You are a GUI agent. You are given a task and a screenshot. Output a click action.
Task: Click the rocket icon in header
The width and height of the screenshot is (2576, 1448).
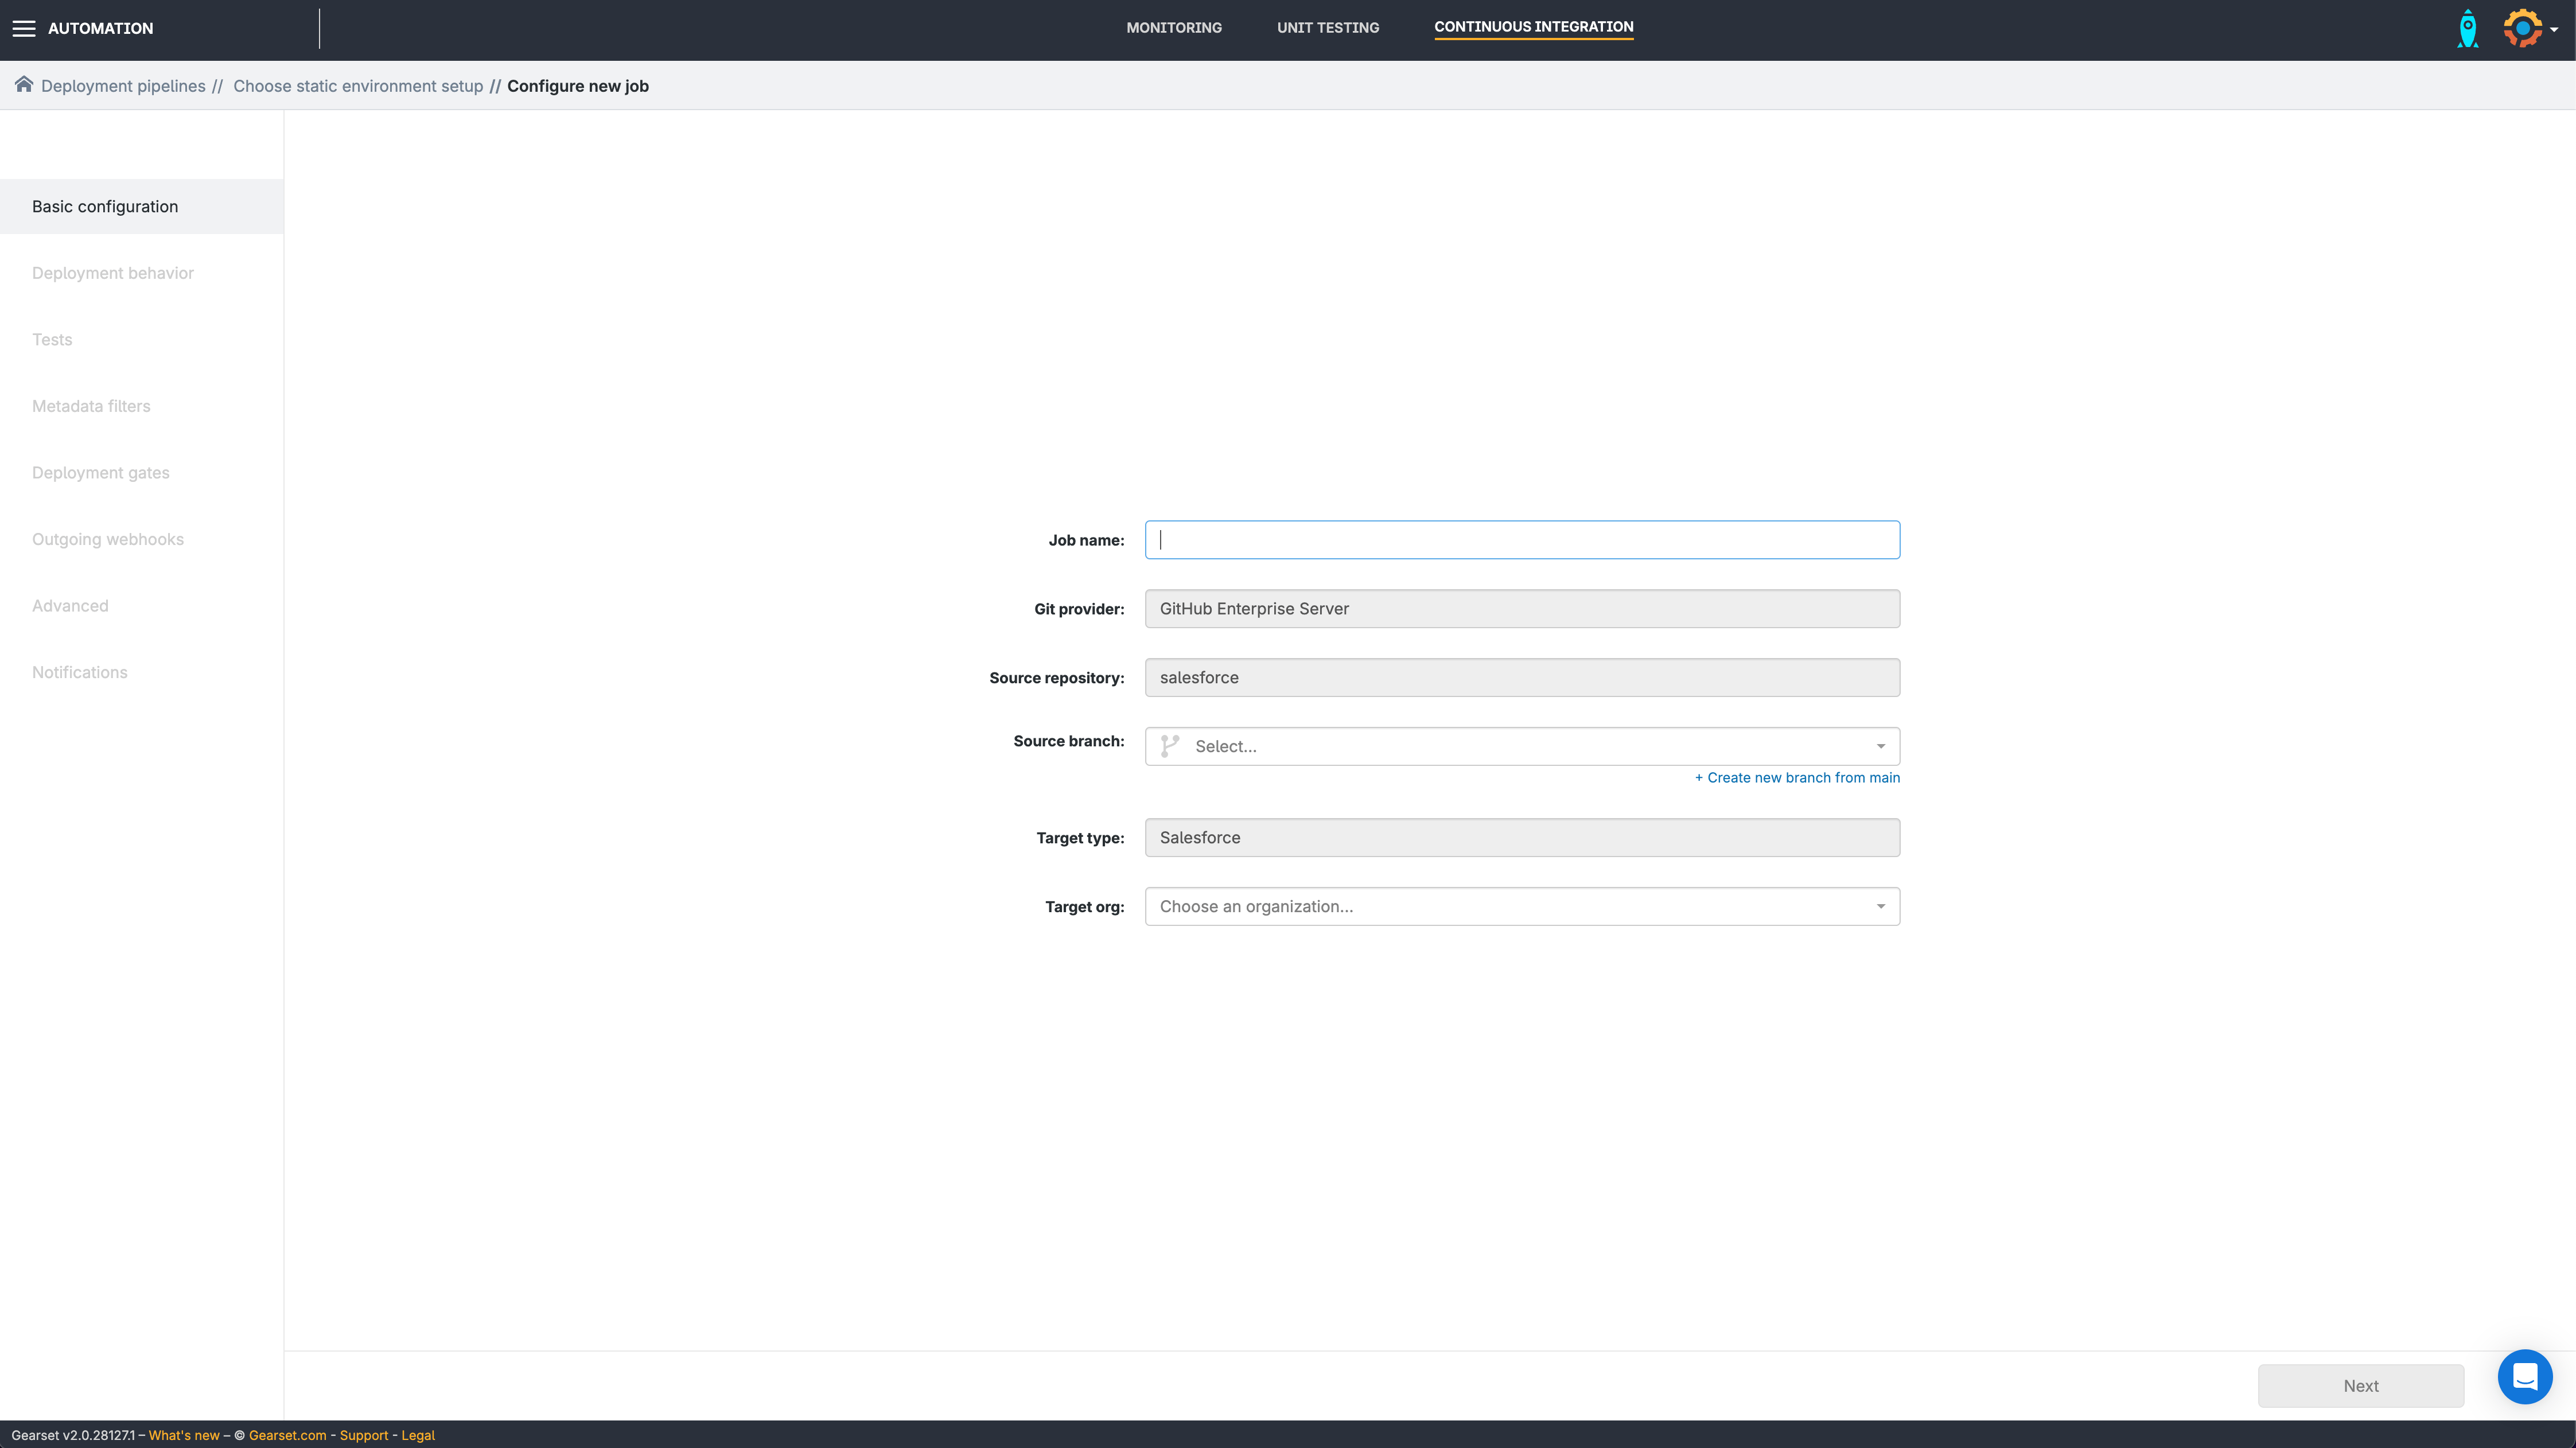(2467, 29)
